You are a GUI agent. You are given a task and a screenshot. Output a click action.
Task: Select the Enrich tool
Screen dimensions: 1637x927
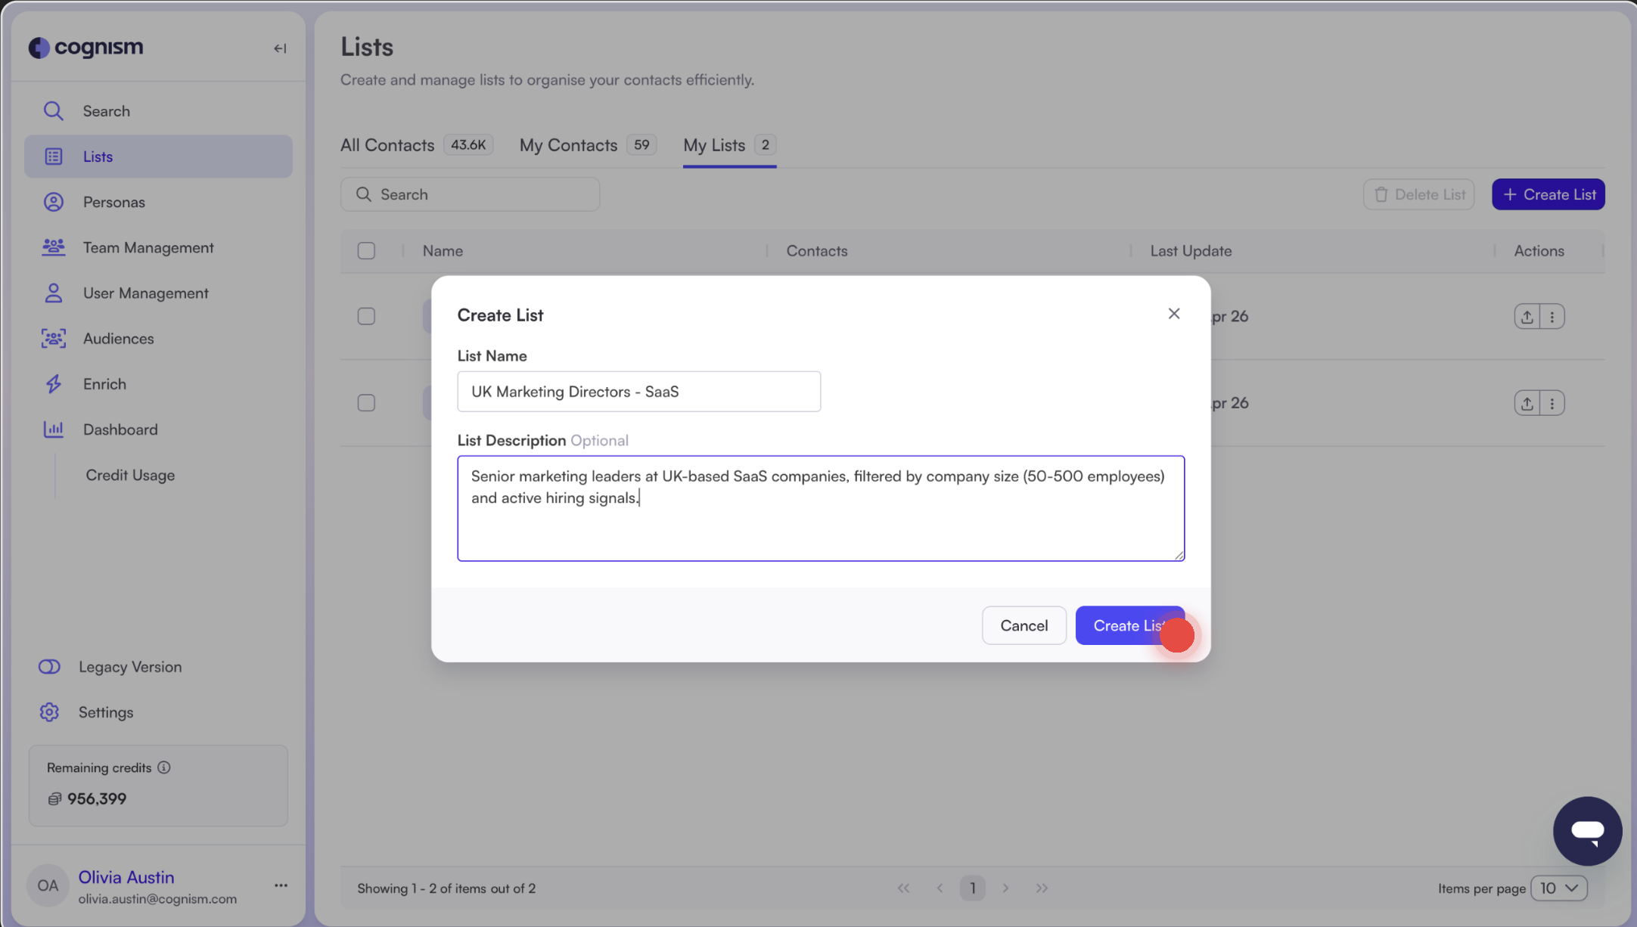click(104, 383)
